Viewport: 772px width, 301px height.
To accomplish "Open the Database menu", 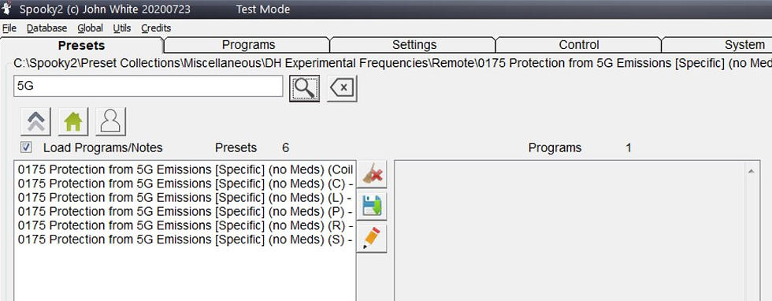I will click(x=46, y=28).
